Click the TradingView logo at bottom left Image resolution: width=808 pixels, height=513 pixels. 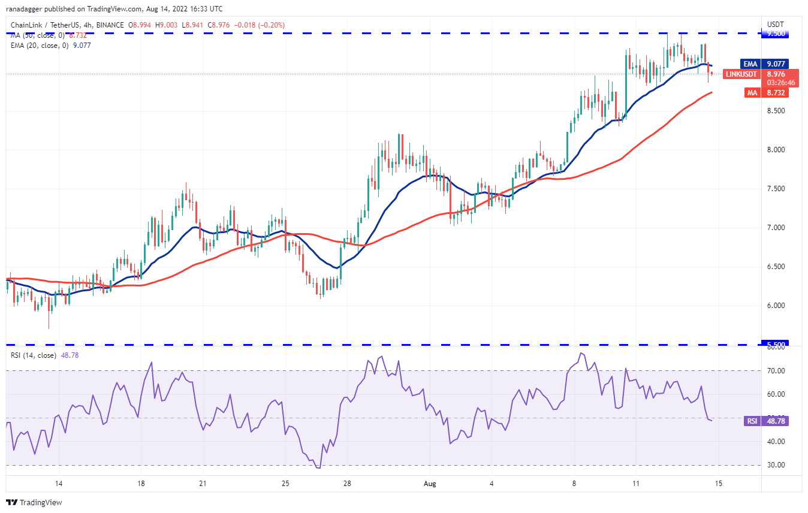tap(34, 502)
